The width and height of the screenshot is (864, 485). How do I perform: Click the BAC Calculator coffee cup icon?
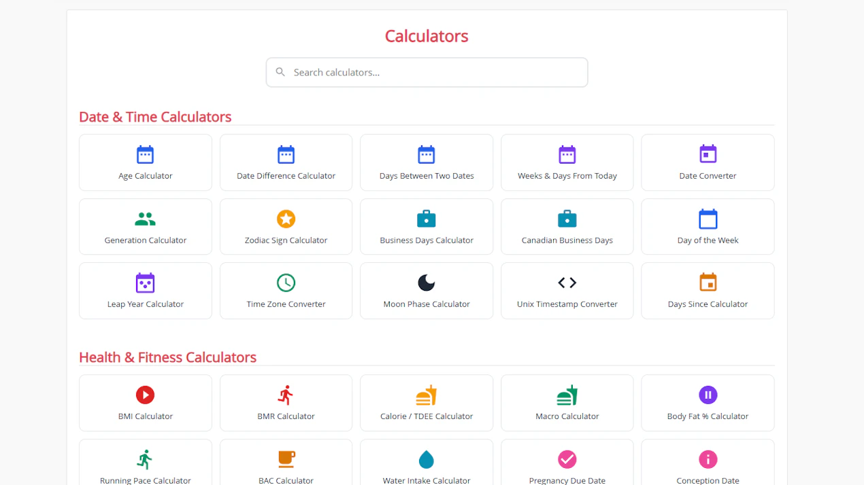click(x=286, y=459)
